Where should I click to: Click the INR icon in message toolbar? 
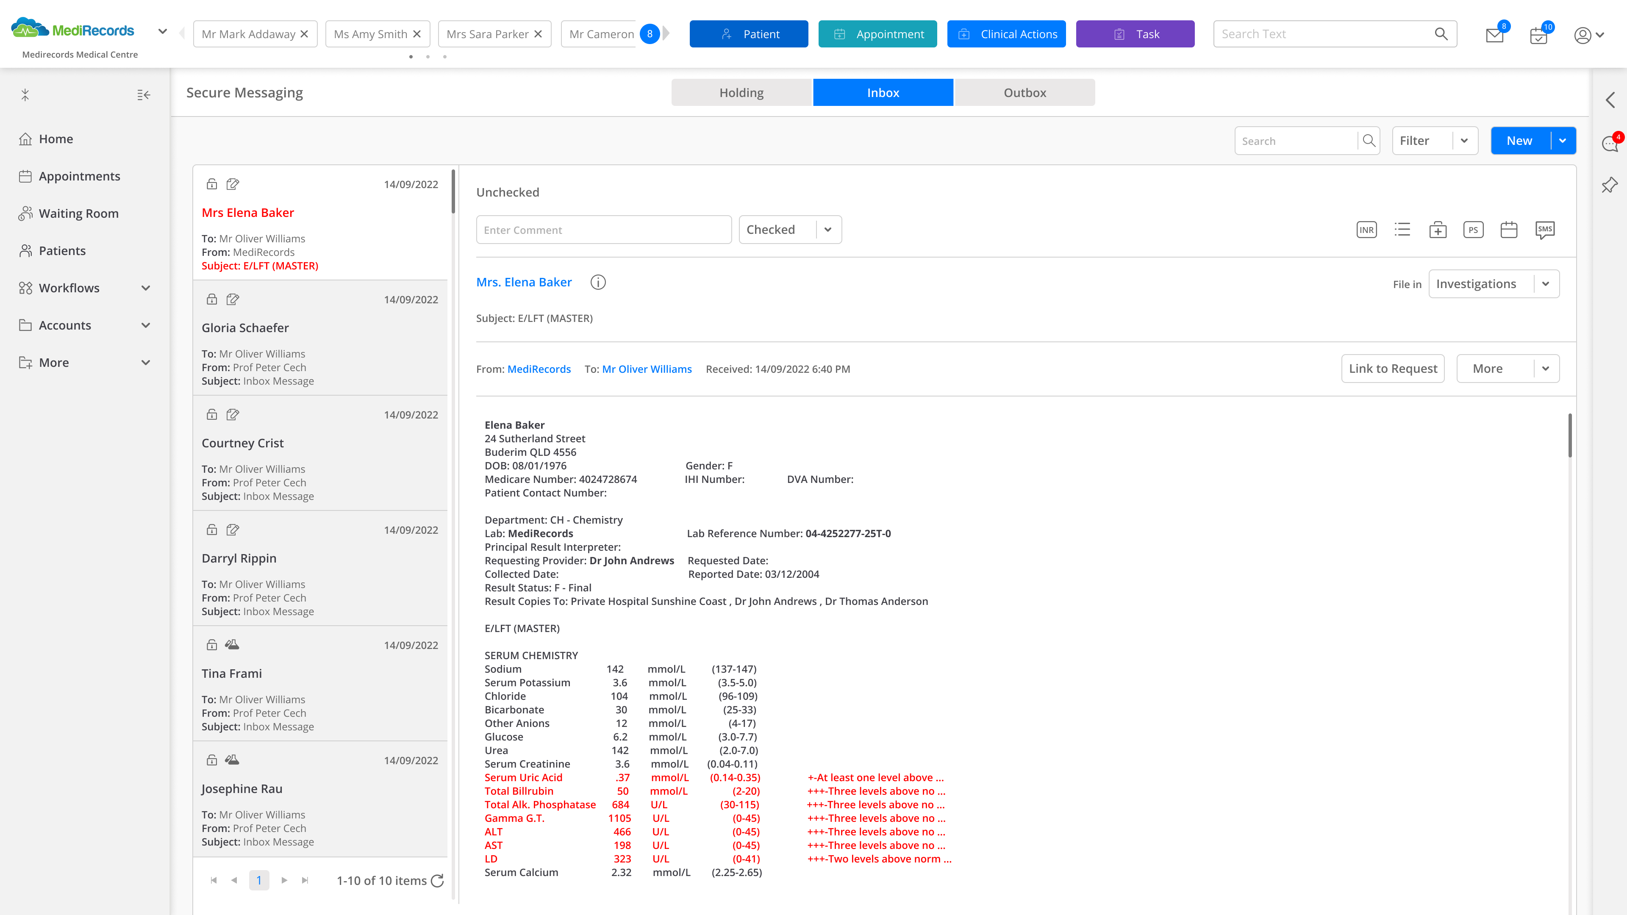1366,230
